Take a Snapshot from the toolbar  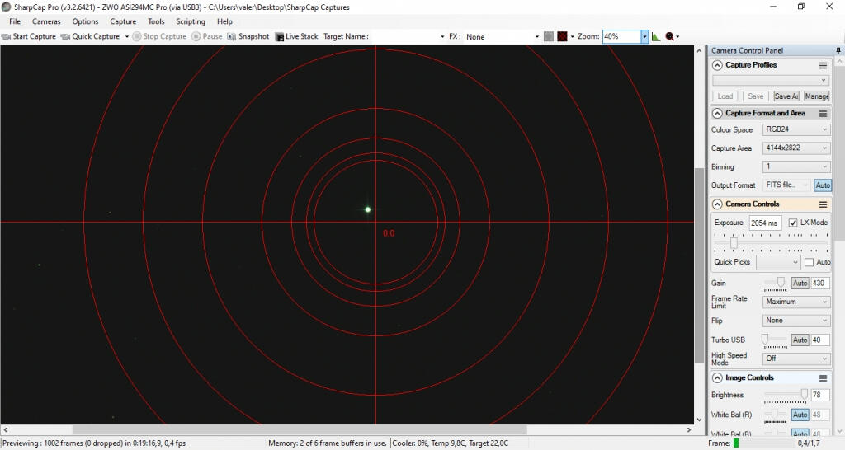232,36
